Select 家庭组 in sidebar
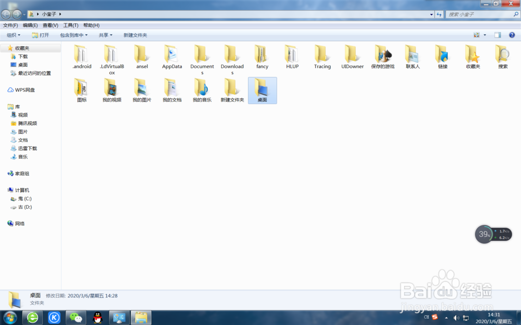The height and width of the screenshot is (325, 521). coord(22,174)
